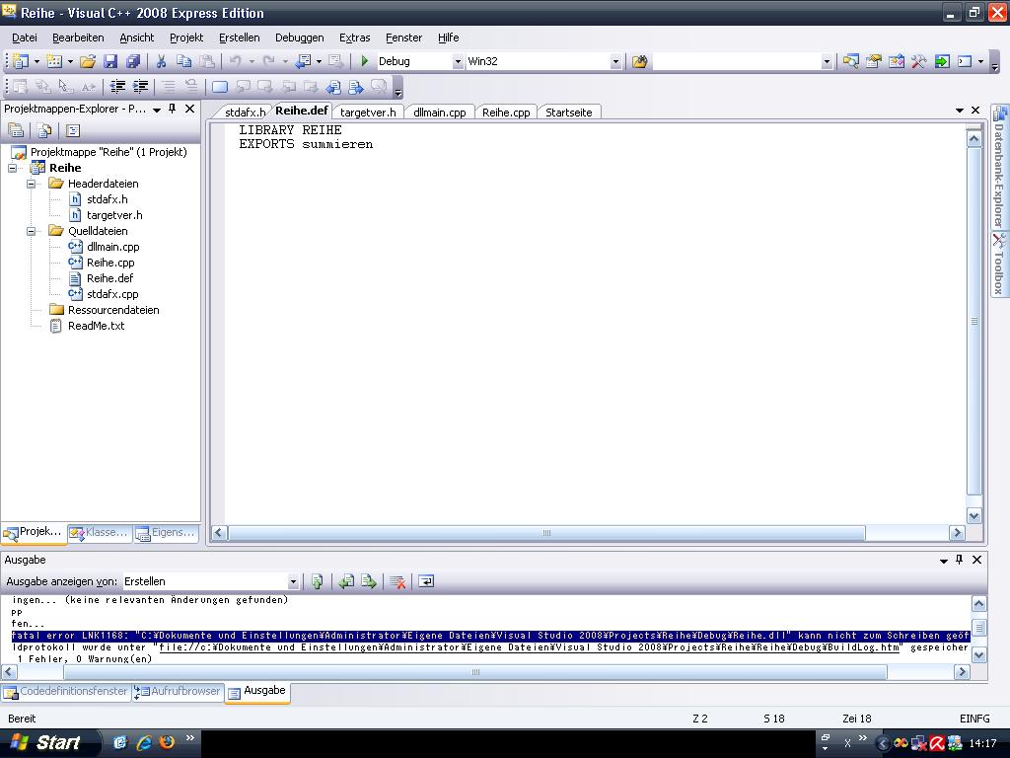1010x758 pixels.
Task: Click the Cut scissors icon
Action: [161, 61]
